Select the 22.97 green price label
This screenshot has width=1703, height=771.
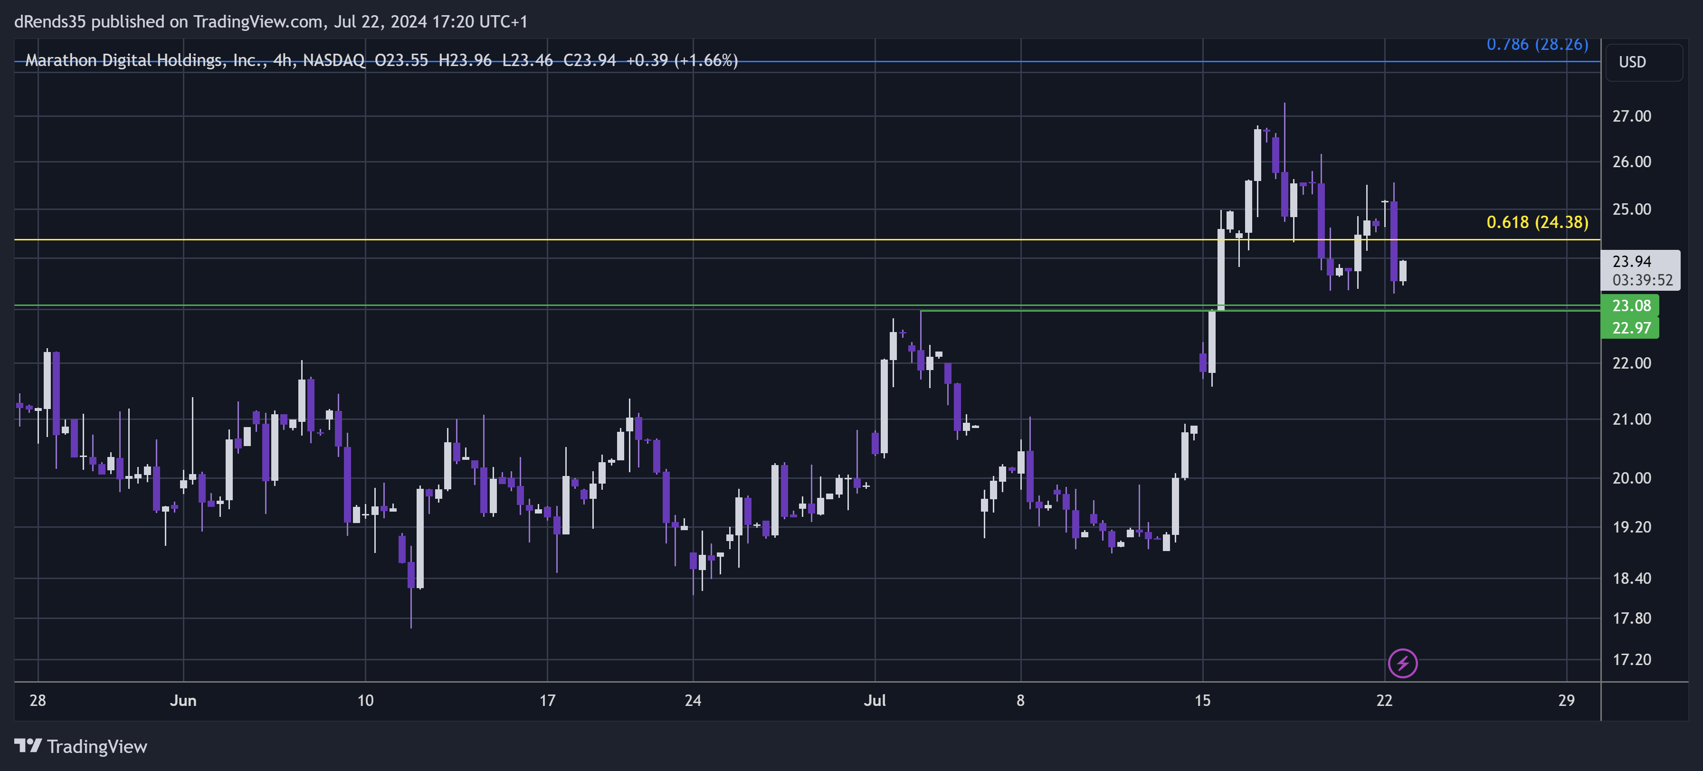[1630, 328]
